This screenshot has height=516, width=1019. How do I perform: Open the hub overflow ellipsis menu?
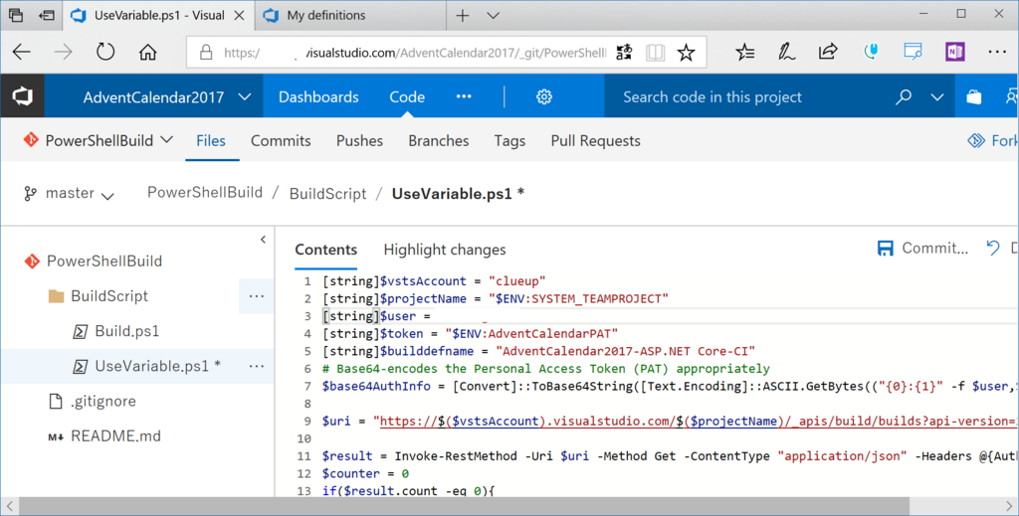pyautogui.click(x=464, y=96)
